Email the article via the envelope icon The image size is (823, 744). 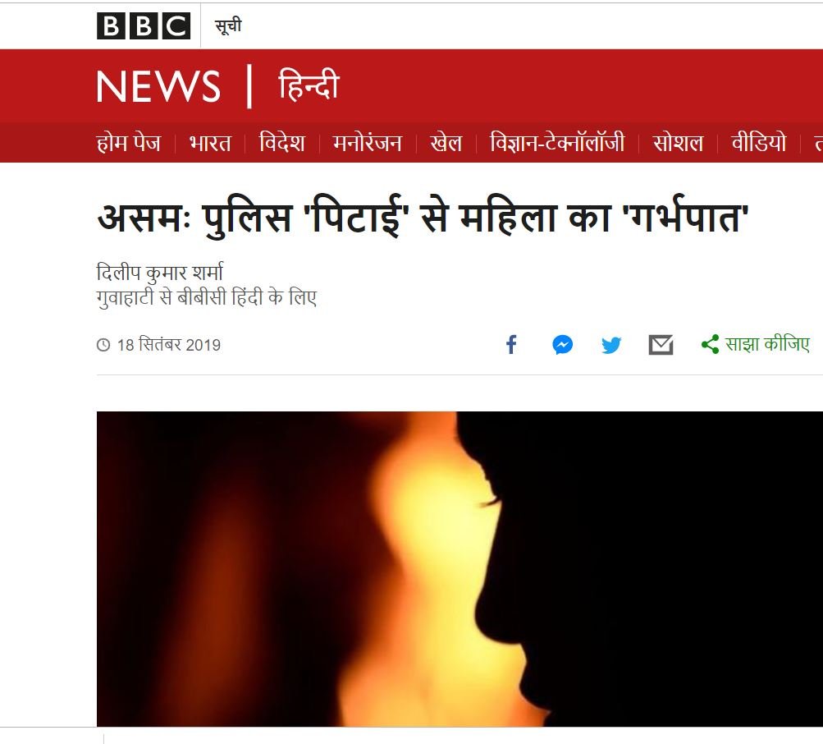tap(661, 345)
